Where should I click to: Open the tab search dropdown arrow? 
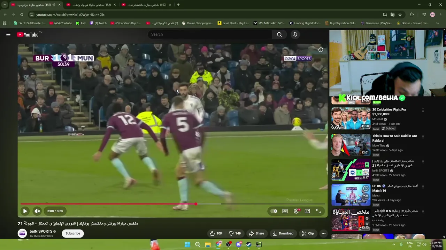(4, 5)
